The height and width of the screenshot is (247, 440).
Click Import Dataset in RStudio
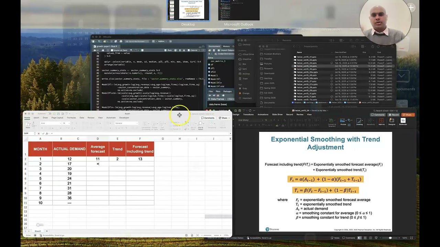(227, 50)
